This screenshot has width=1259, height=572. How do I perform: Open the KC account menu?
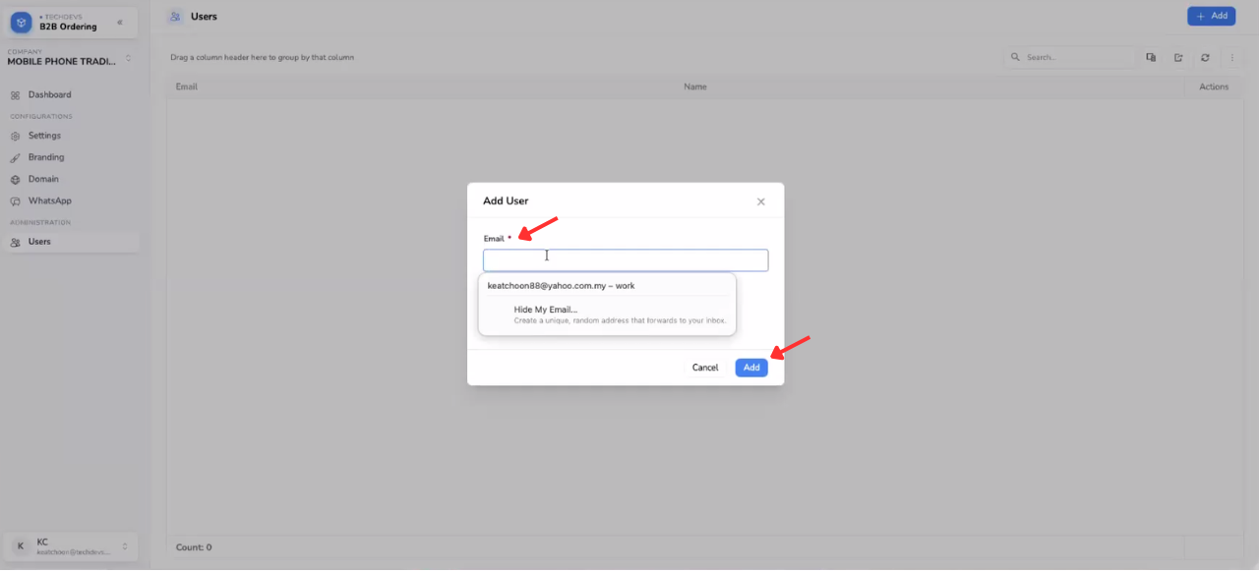coord(70,546)
